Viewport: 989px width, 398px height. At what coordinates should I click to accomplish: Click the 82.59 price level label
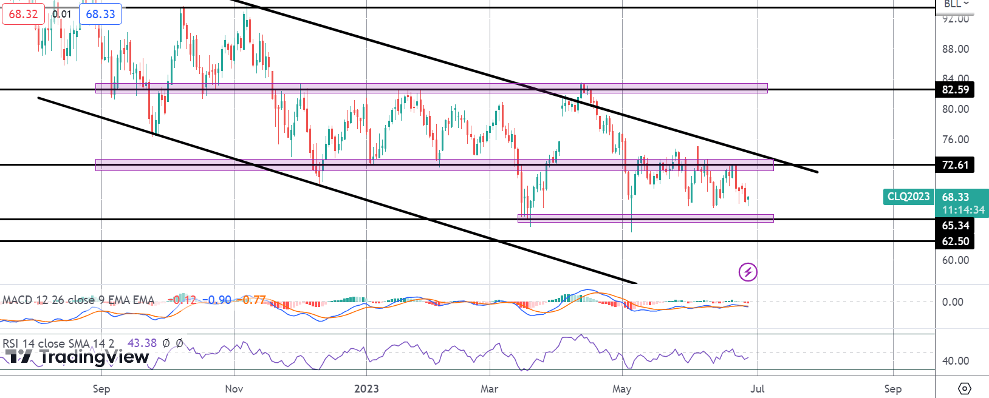coord(956,90)
